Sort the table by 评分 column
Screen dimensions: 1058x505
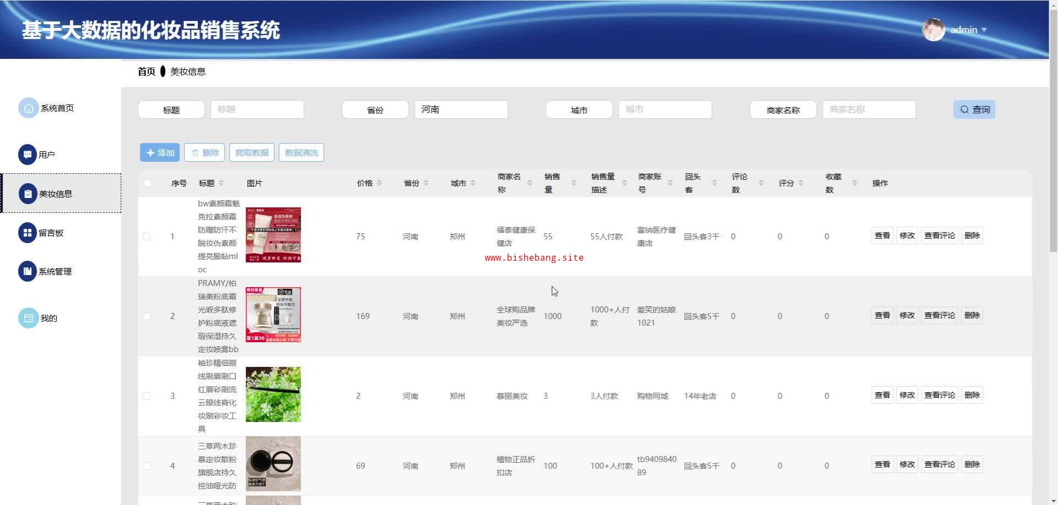801,183
